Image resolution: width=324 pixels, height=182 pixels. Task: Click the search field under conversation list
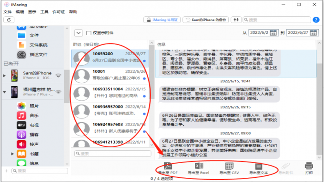(x=113, y=154)
